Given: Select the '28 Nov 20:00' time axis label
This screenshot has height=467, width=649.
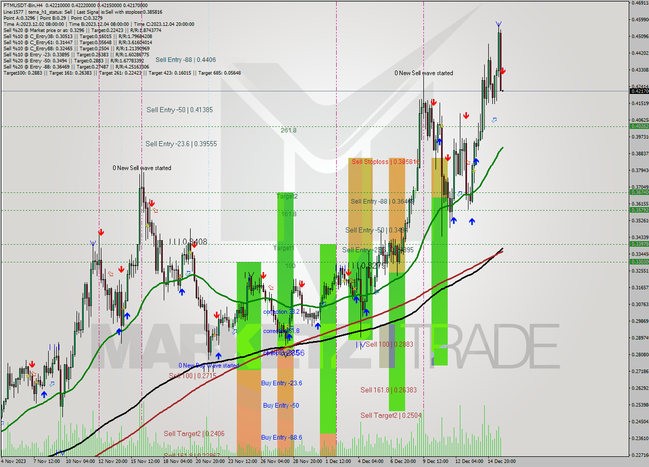Looking at the screenshot, I should click(x=307, y=461).
